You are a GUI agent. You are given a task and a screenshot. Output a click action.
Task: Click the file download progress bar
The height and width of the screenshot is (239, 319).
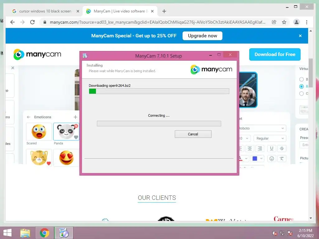click(x=159, y=91)
